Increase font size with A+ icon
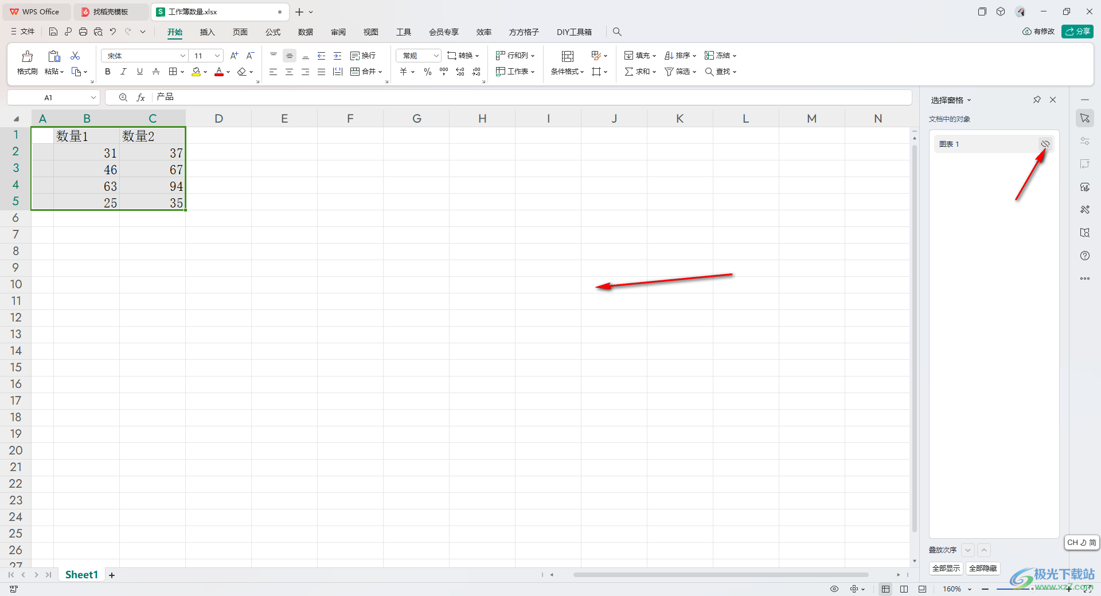1101x596 pixels. pos(234,56)
